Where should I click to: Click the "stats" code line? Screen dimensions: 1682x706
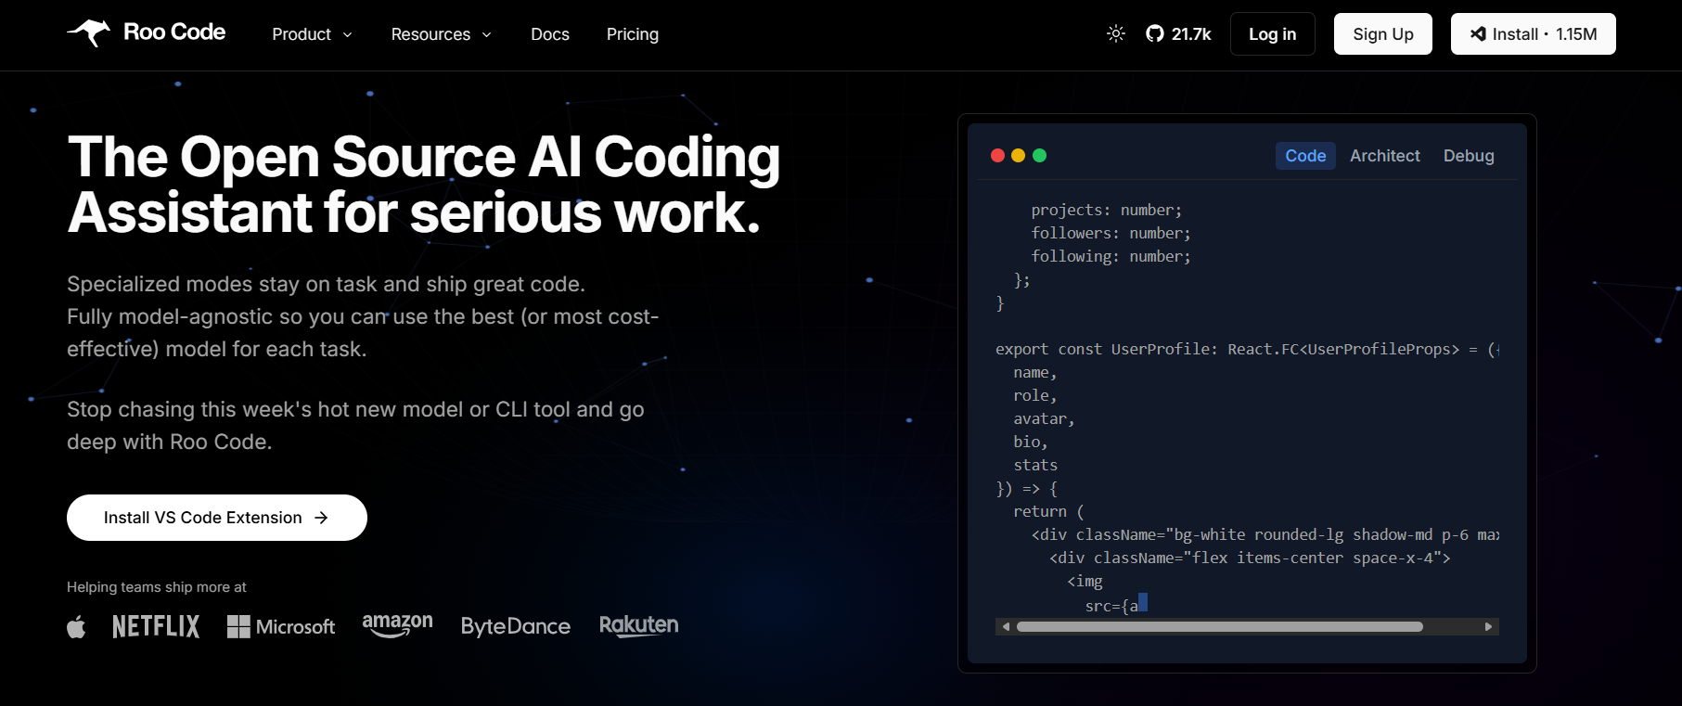point(1035,466)
